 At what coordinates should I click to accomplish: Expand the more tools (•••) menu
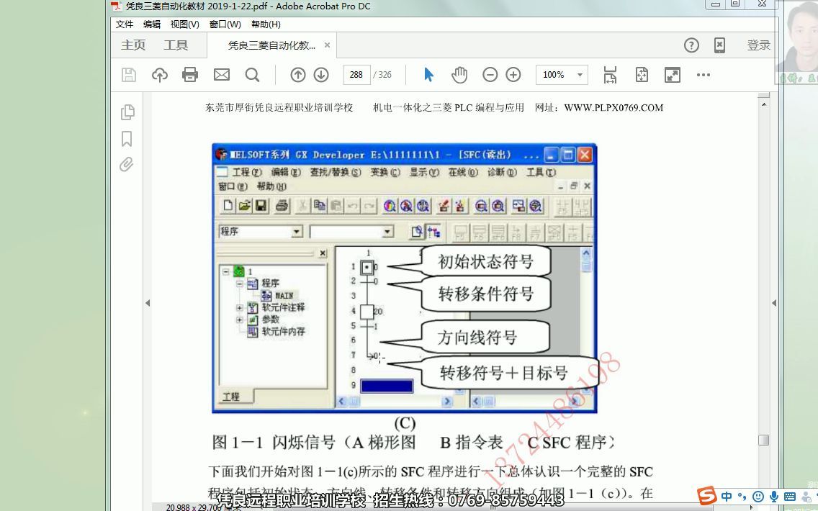coord(704,74)
